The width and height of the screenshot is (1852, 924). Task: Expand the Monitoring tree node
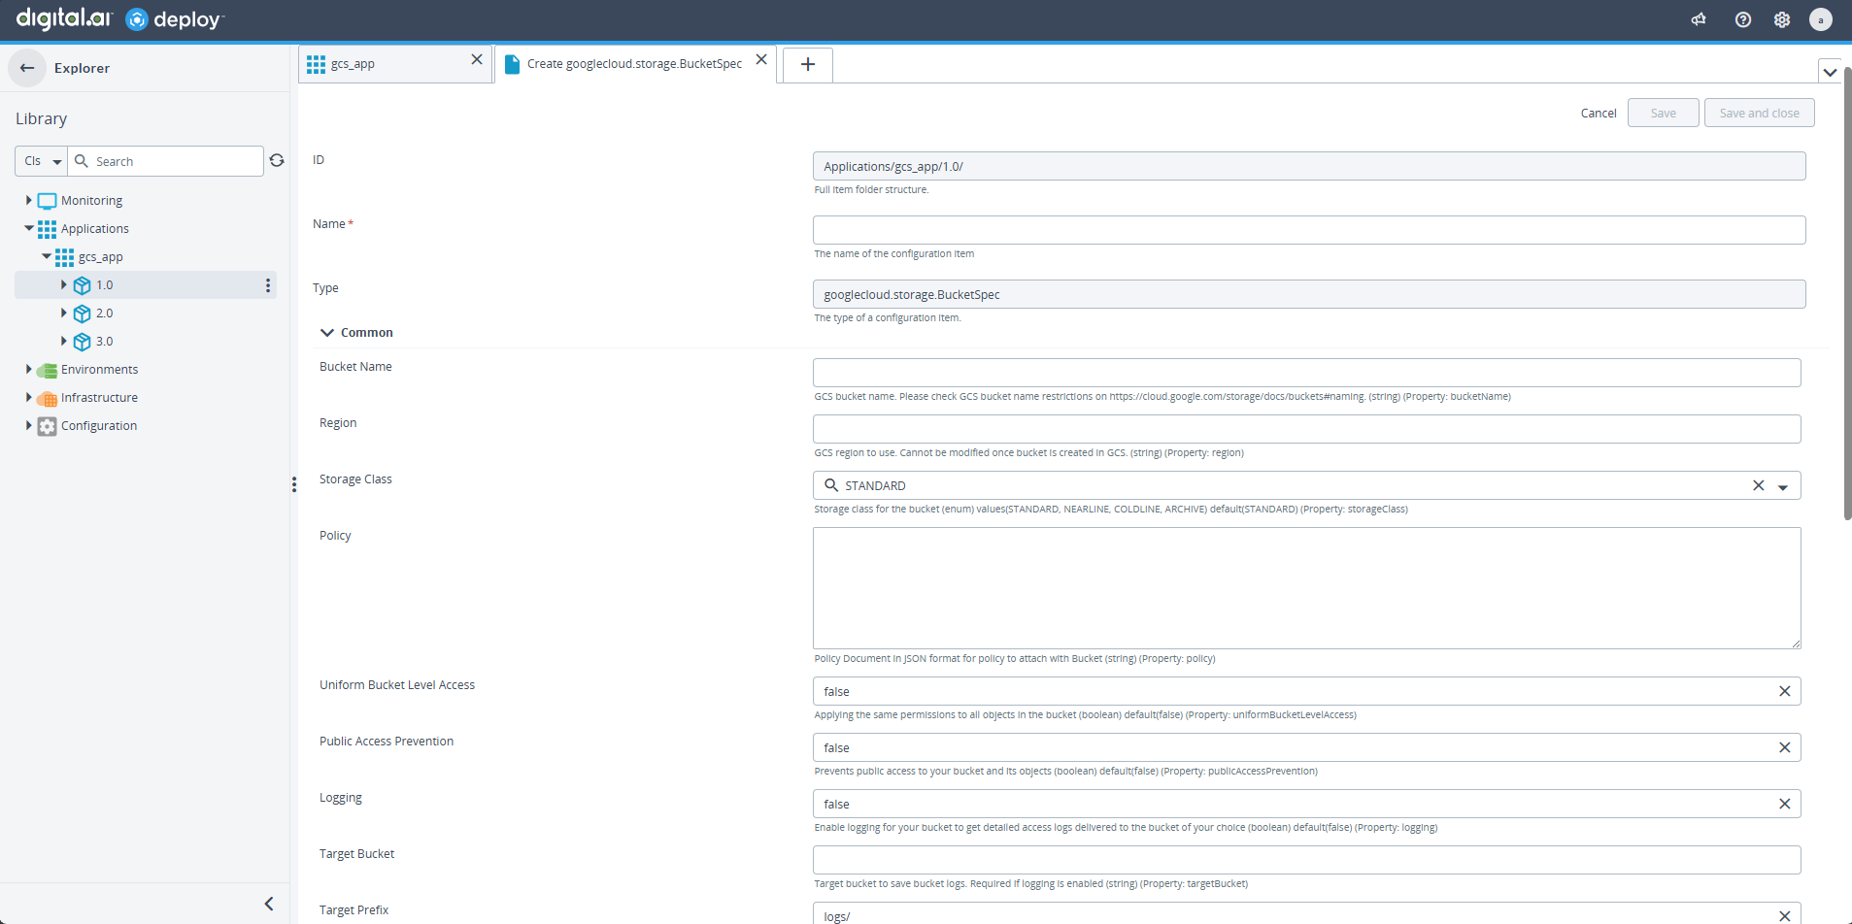pos(28,200)
